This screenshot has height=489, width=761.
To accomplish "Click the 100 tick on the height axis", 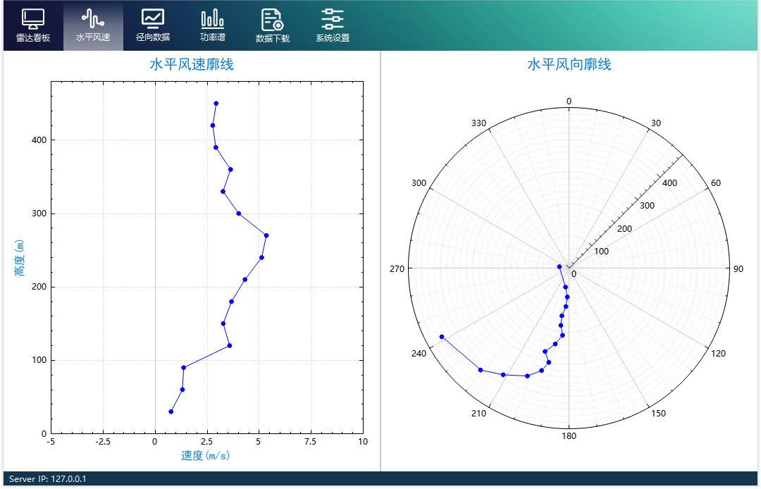I will tap(39, 360).
